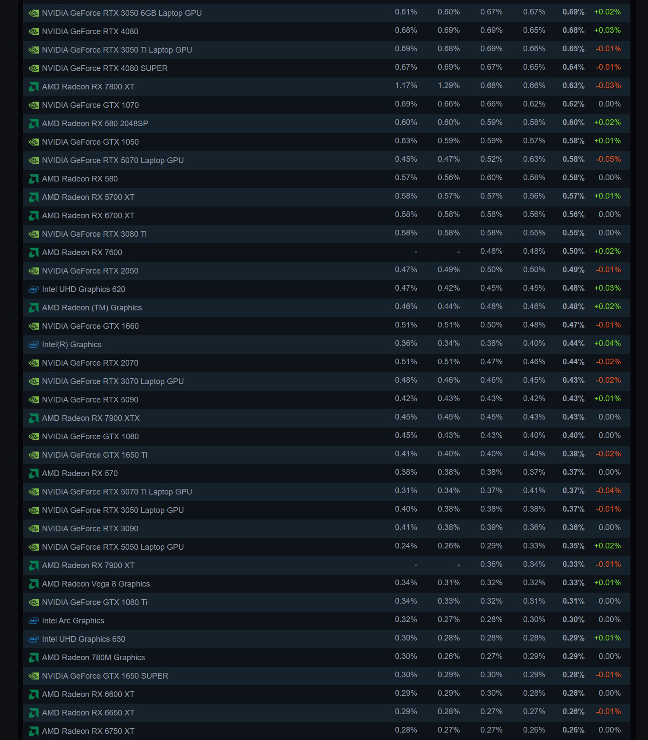Select the NVIDIA logo next to GeForce GTX 1070
The width and height of the screenshot is (648, 740).
click(34, 105)
